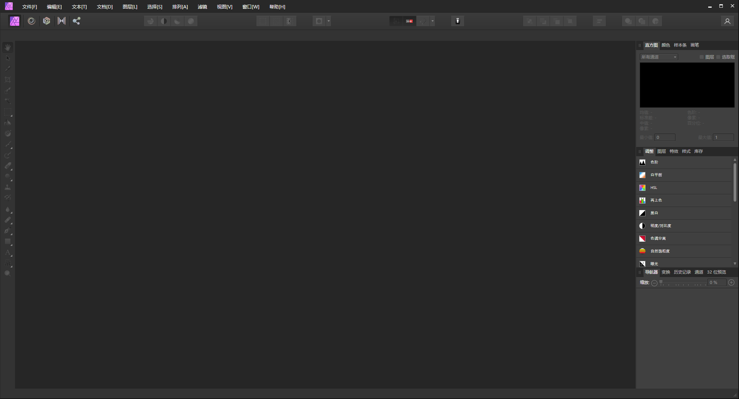This screenshot has width=739, height=399.
Task: Select the Hand view tool
Action: [x=8, y=47]
